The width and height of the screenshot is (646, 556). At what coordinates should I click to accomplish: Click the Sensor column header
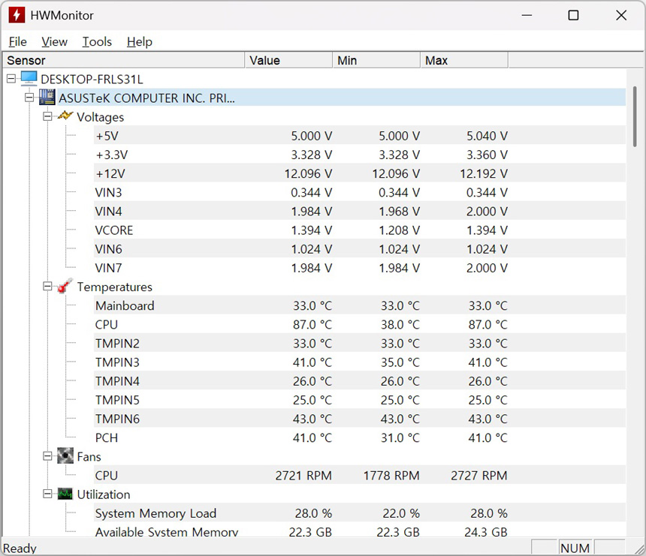click(124, 60)
